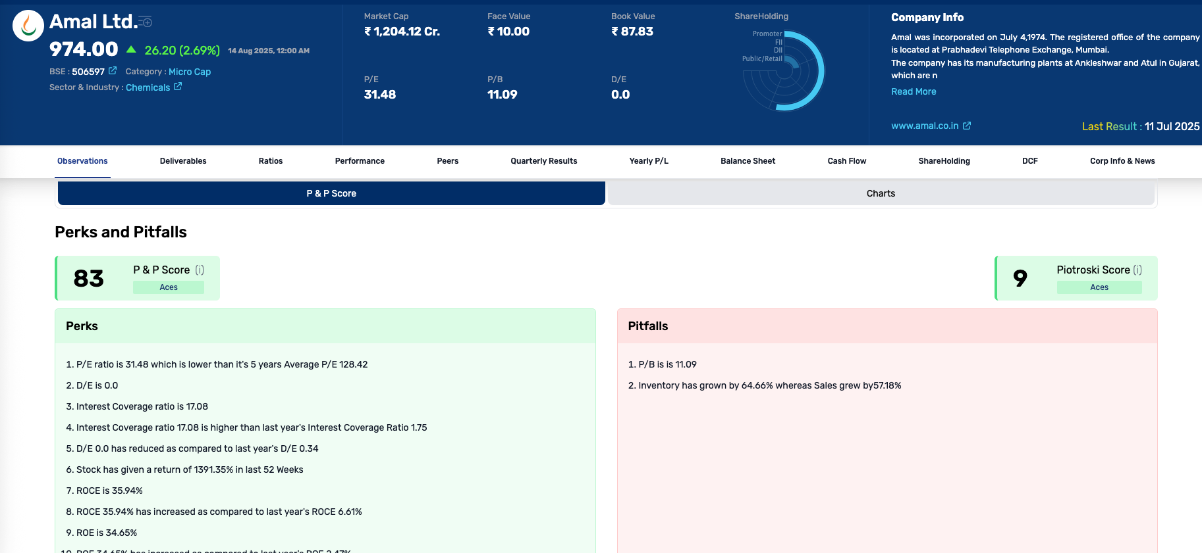Click the Amal Ltd. company logo

[28, 26]
